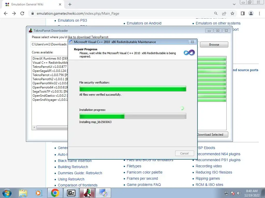The height and width of the screenshot is (198, 265).
Task: Open Emulators on Android link
Action: 144,23
